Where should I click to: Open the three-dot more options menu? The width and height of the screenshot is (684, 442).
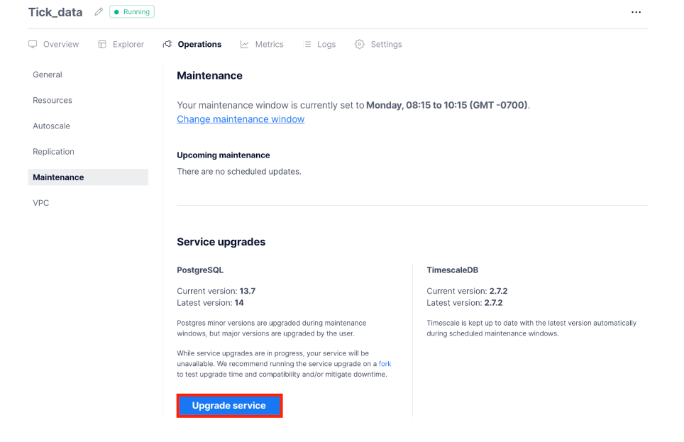point(636,12)
